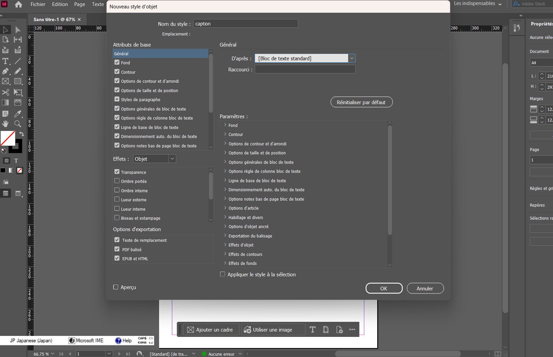Open the Texte menu

tap(98, 4)
